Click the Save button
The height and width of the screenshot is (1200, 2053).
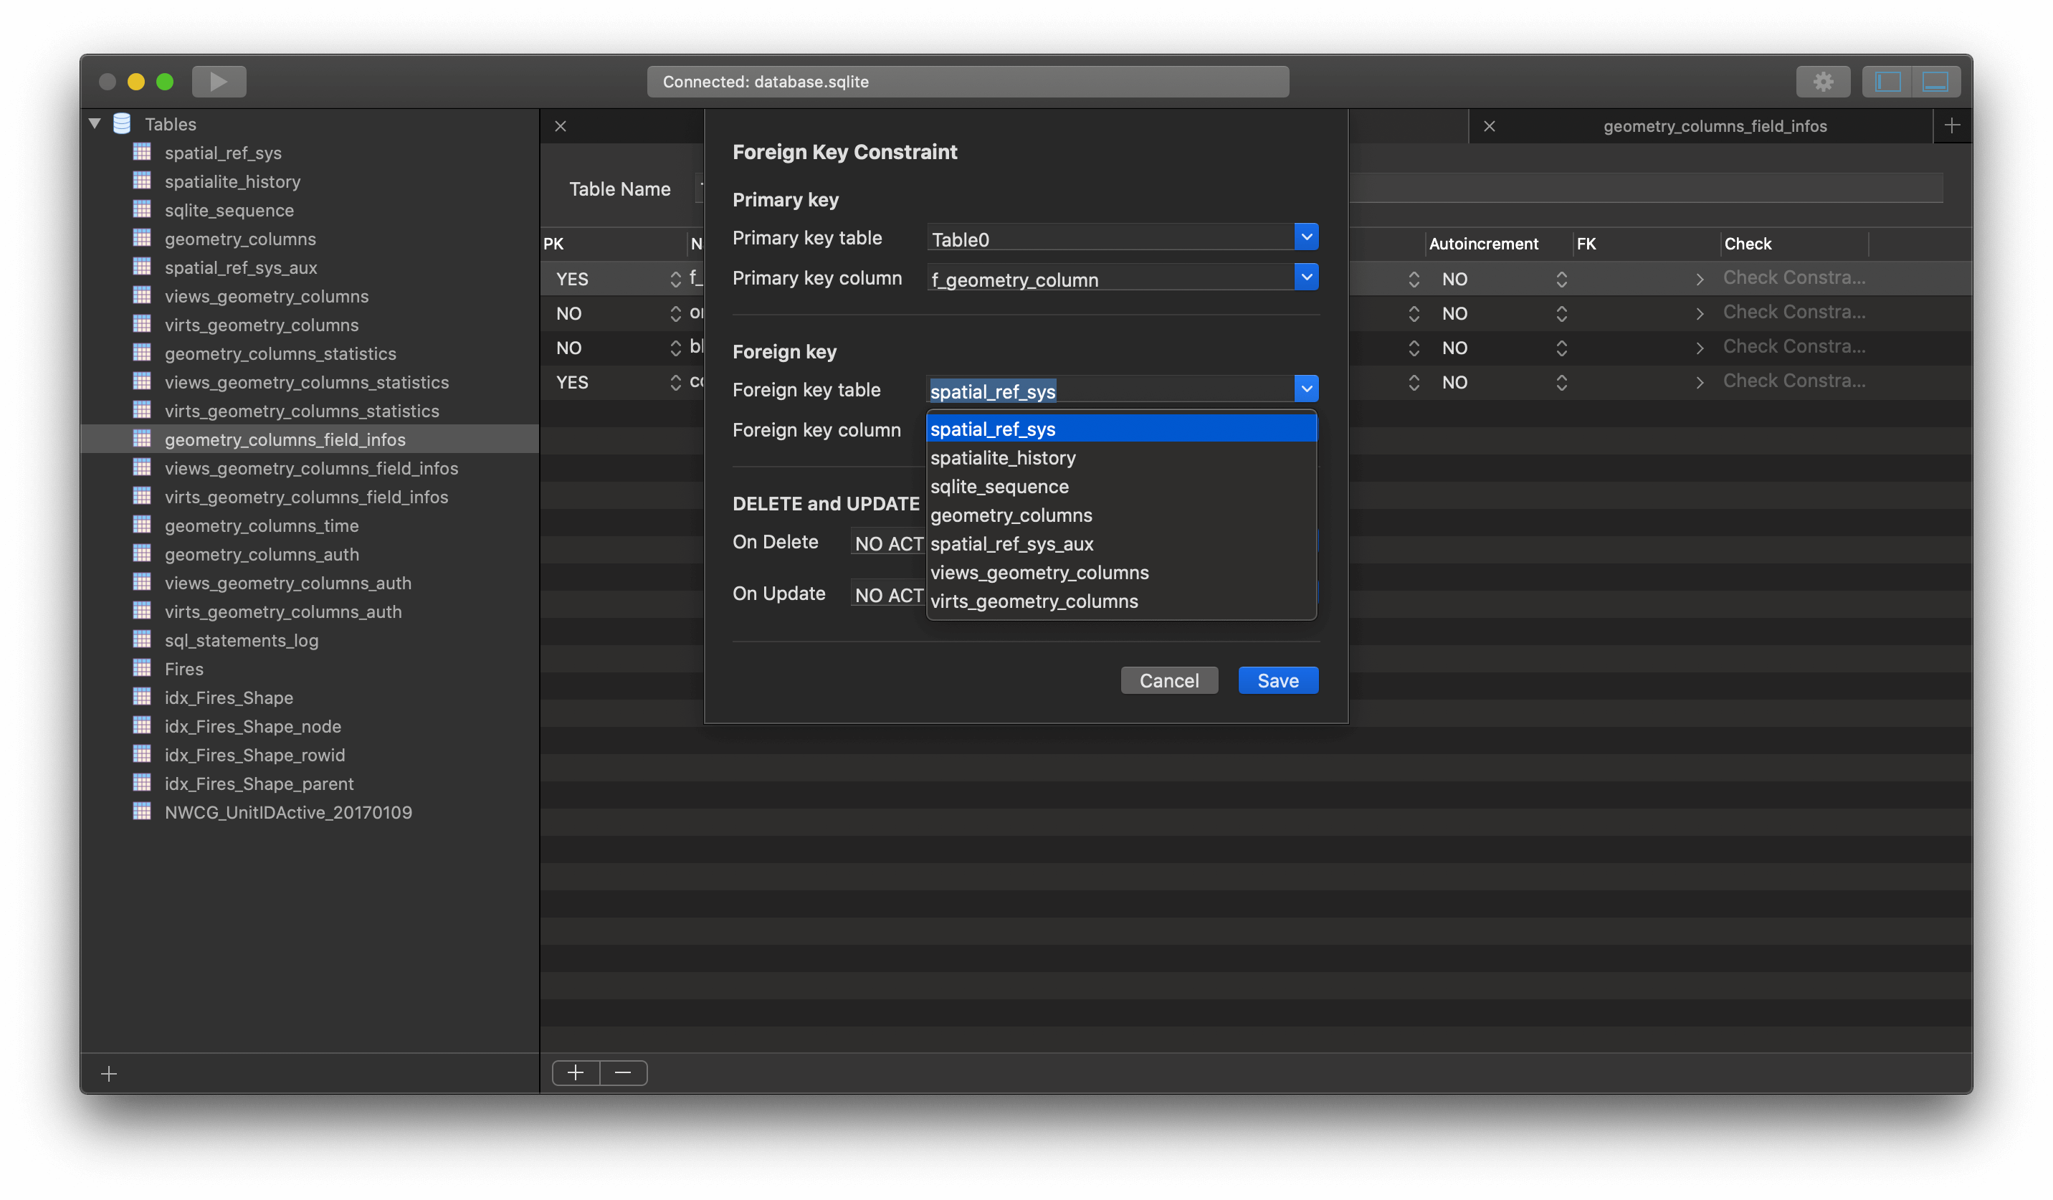1277,680
